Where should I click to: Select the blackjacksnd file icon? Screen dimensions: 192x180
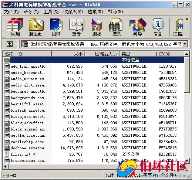[x=7, y=129]
